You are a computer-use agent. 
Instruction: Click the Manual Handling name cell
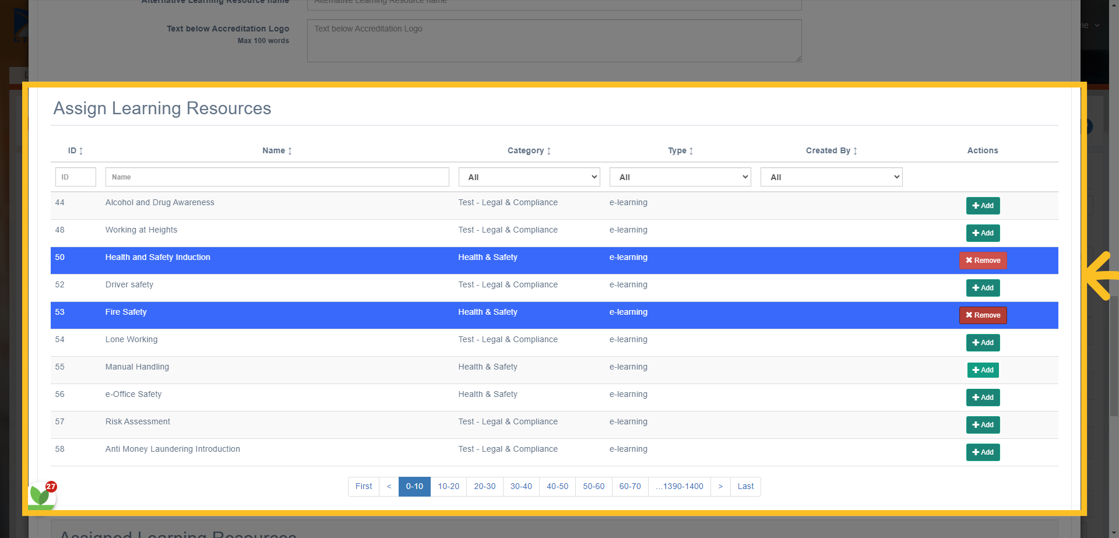point(137,367)
